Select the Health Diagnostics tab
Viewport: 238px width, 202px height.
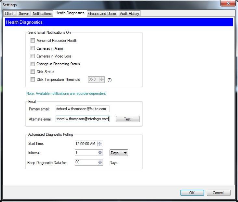point(70,13)
